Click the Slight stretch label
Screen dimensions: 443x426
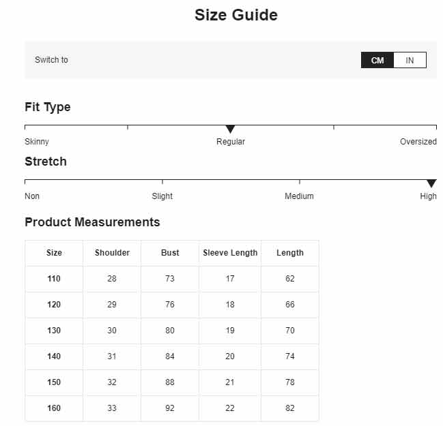pyautogui.click(x=162, y=196)
